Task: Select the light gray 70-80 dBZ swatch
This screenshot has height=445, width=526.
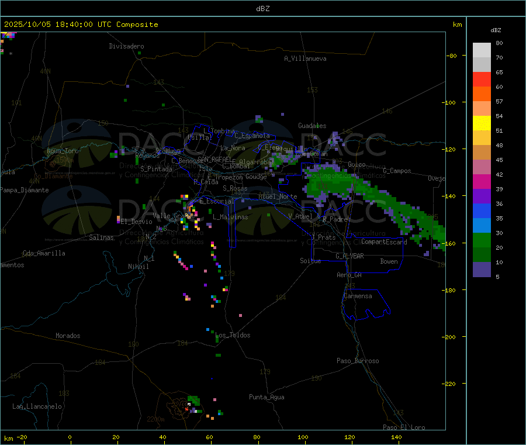Action: [x=482, y=50]
